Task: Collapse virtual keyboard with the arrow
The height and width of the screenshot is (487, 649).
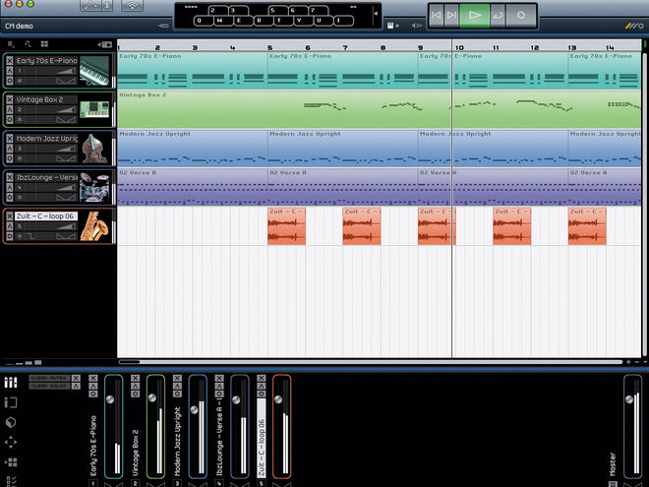Action: pos(376,14)
